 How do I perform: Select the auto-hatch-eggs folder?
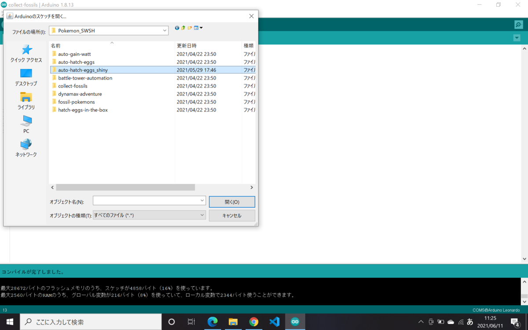pos(76,62)
